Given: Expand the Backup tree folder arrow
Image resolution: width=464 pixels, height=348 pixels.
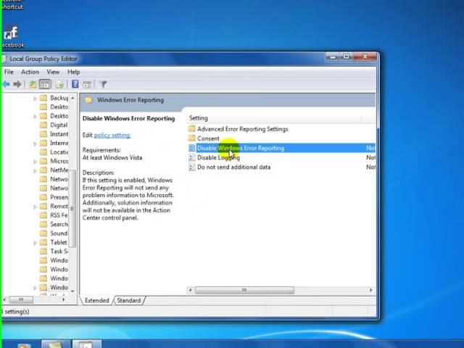Looking at the screenshot, I should click(35, 99).
